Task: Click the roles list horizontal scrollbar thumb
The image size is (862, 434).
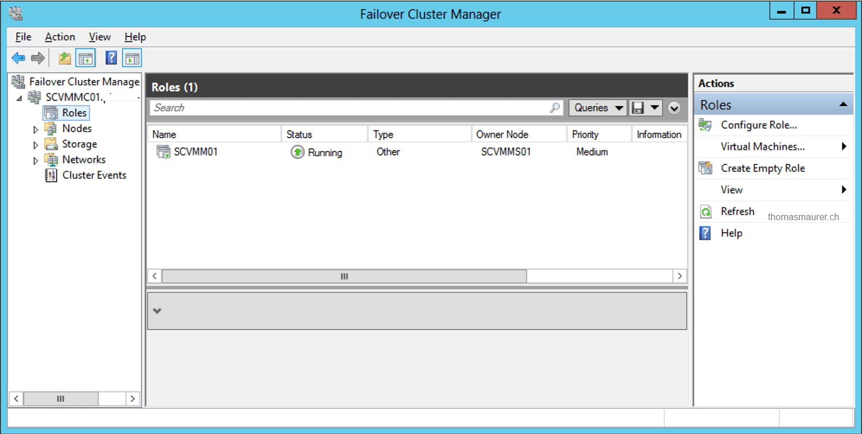Action: point(344,276)
